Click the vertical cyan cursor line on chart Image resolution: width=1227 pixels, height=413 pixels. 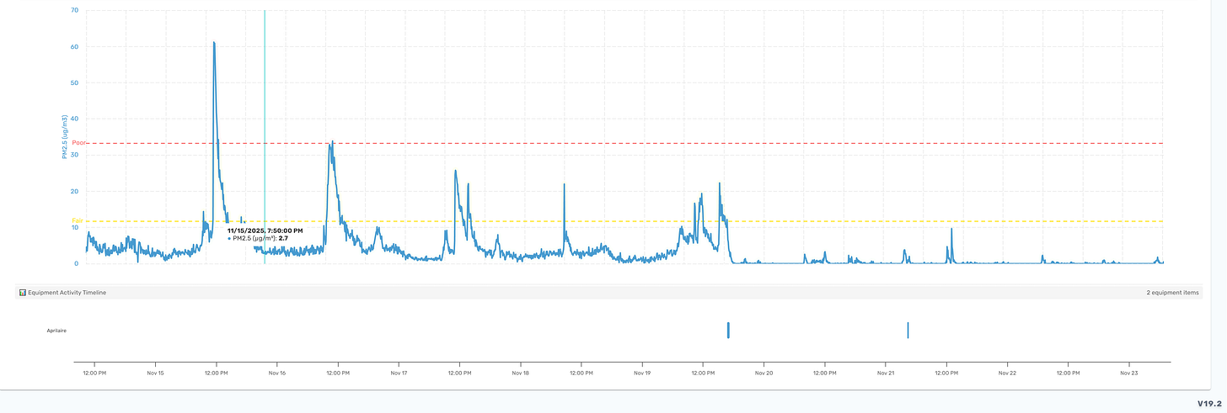[265, 136]
